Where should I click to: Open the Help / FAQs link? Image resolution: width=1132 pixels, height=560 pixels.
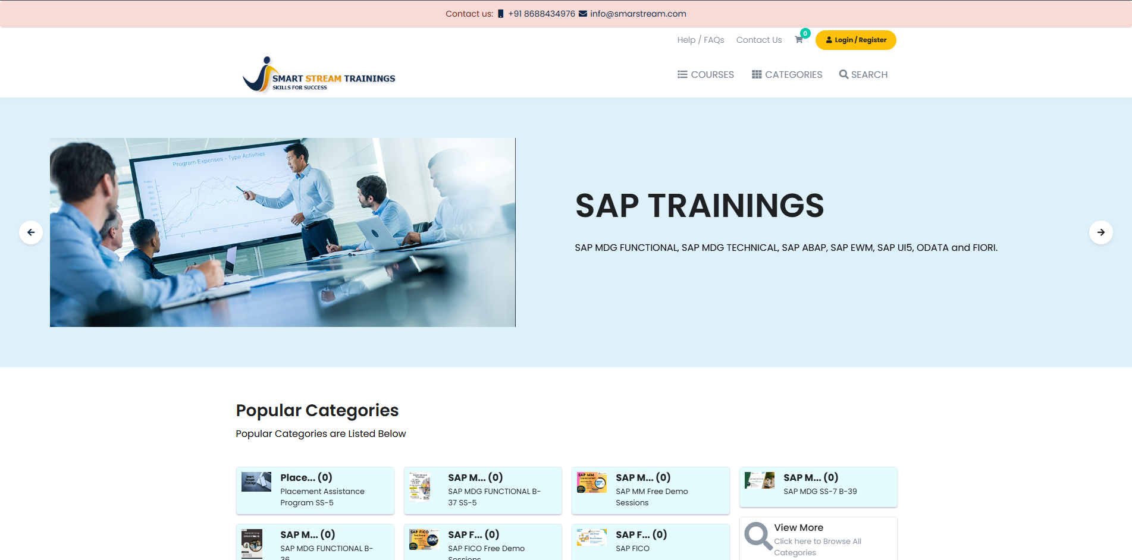tap(700, 40)
